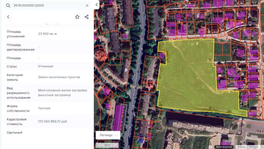Viewport: 264px width, 149px height.
Task: Click the 23 942 кв. м value
Action: (x=47, y=34)
